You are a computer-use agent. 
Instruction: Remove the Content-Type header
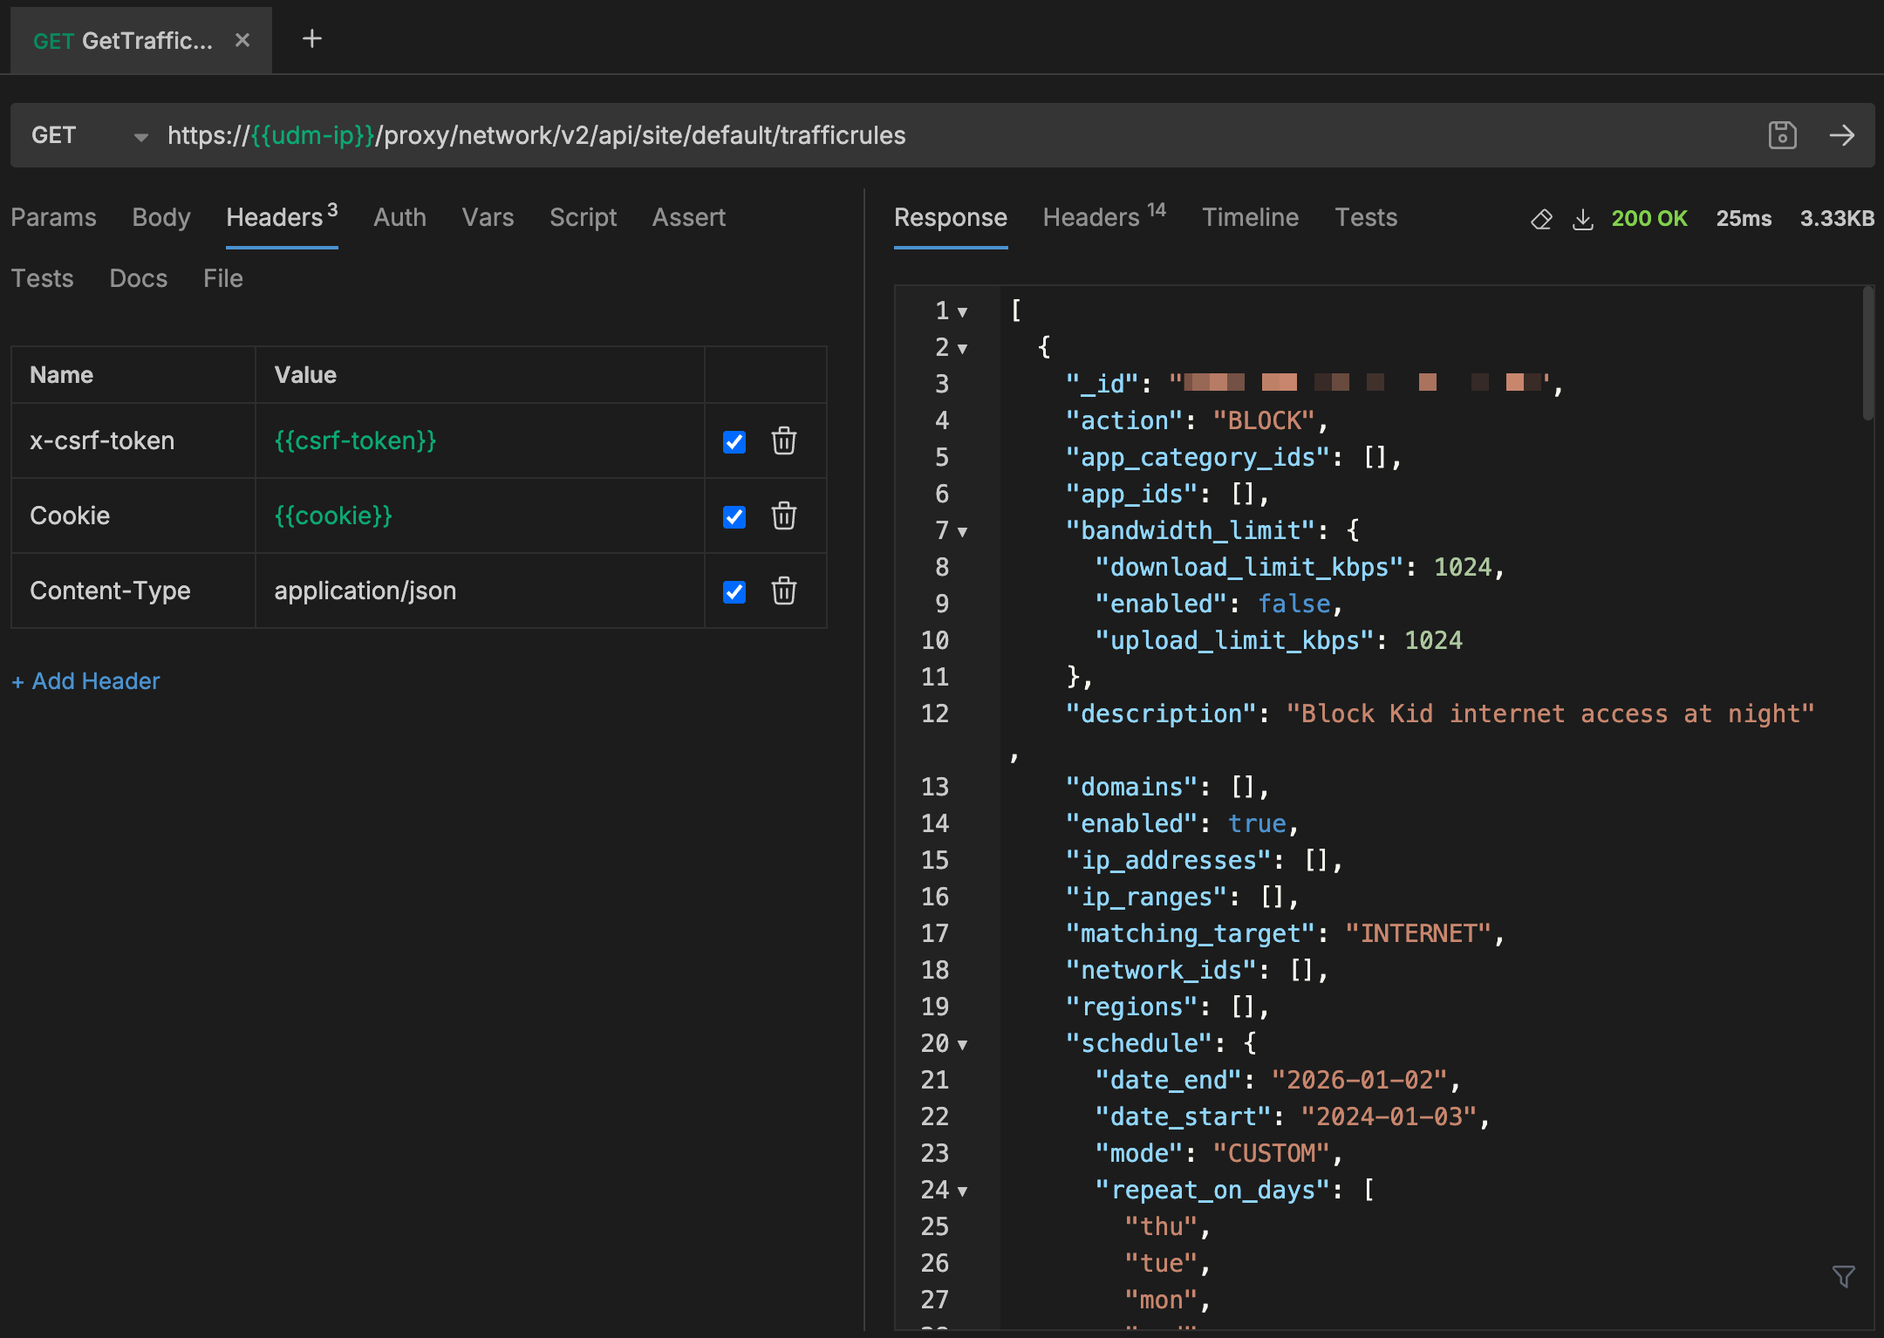coord(783,590)
